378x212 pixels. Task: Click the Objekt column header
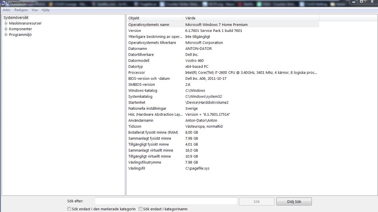click(155, 18)
